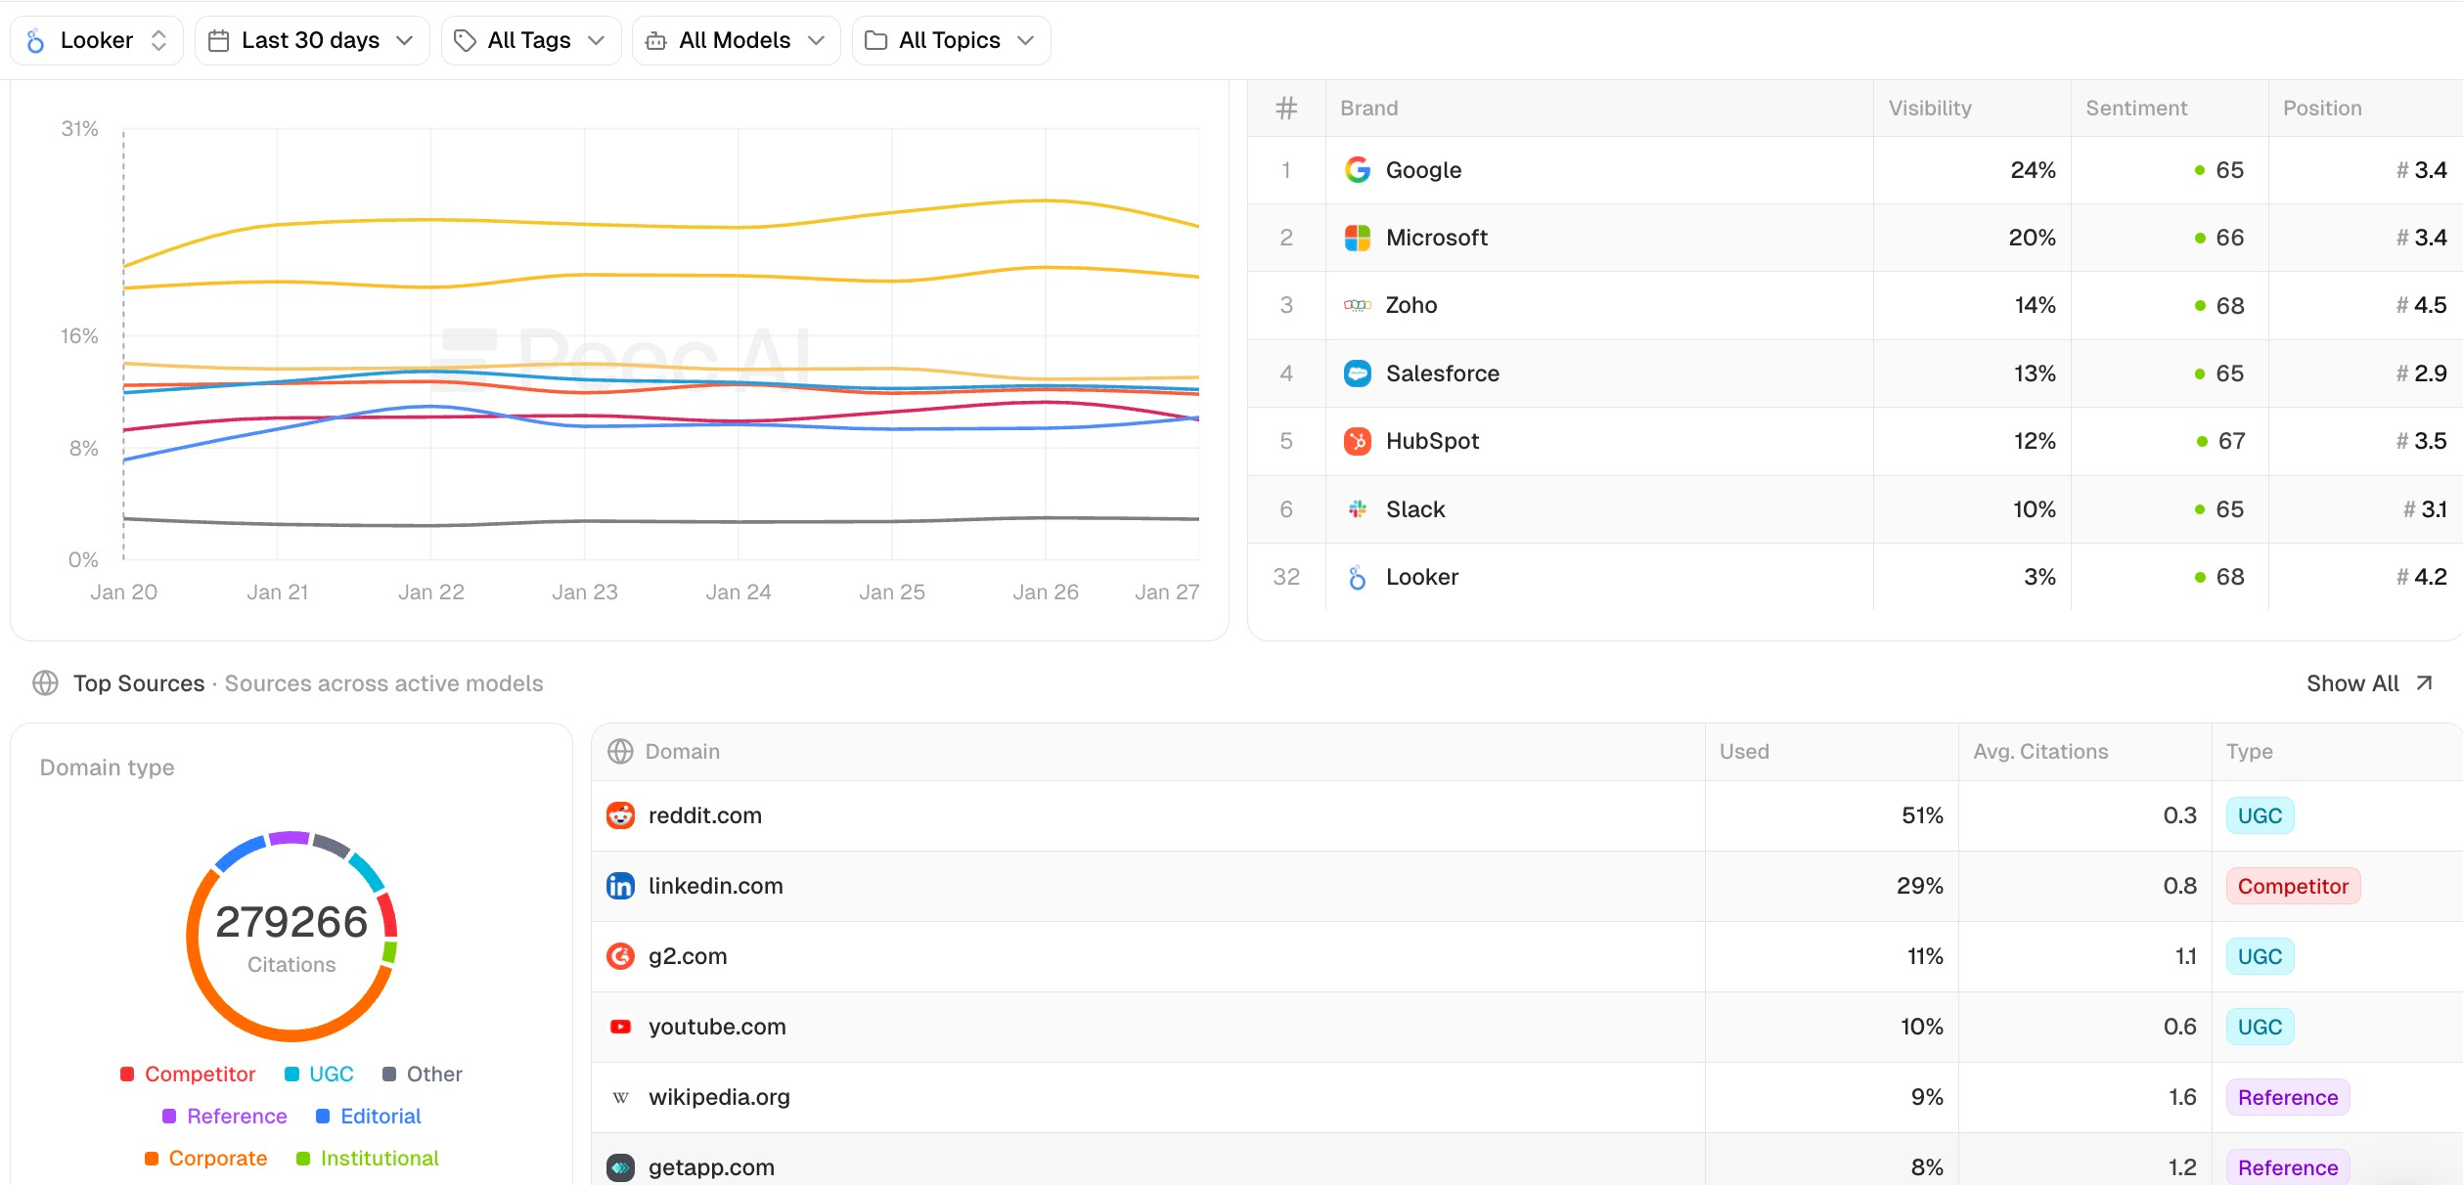Open the All Topics filter dropdown
Viewport: 2463px width, 1185px height.
pyautogui.click(x=951, y=40)
